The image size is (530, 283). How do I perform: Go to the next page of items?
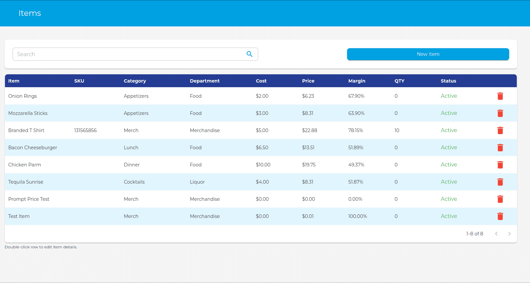click(509, 234)
